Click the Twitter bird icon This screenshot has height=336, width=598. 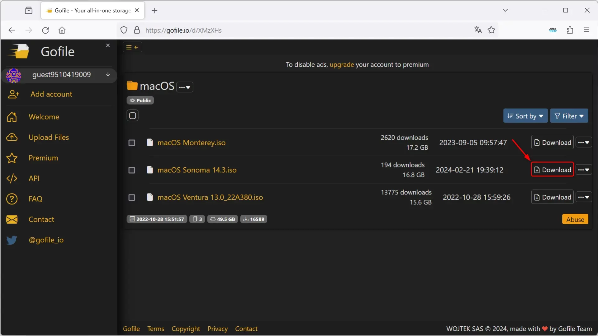click(x=12, y=240)
